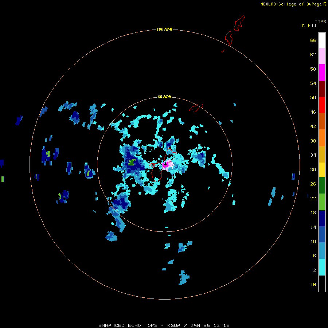Click the light pink swatch above 62

(x=322, y=56)
